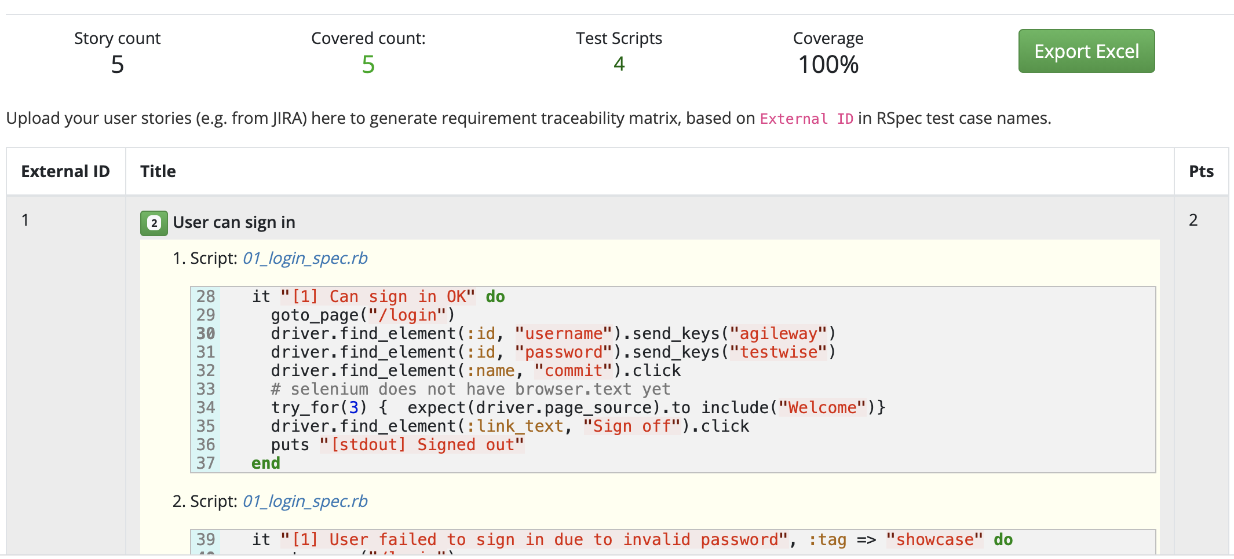
Task: Click the Coverage label
Action: tap(828, 38)
